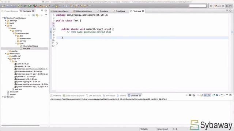Viewport: 234px width, 131px height.
Task: Close the *Test.java editor tab
Action: point(143,11)
